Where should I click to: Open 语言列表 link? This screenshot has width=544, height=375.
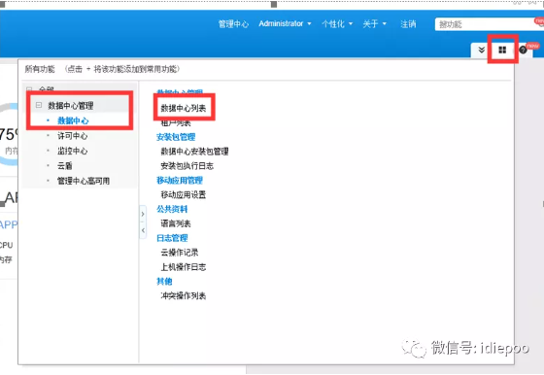pos(176,223)
